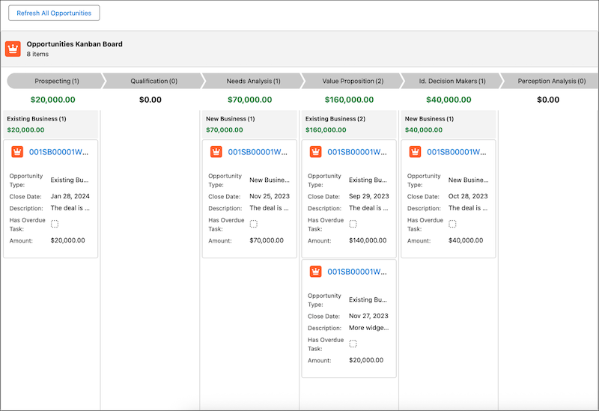Click crown icon on the Id. Decision Makers card
This screenshot has width=599, height=411.
(416, 152)
